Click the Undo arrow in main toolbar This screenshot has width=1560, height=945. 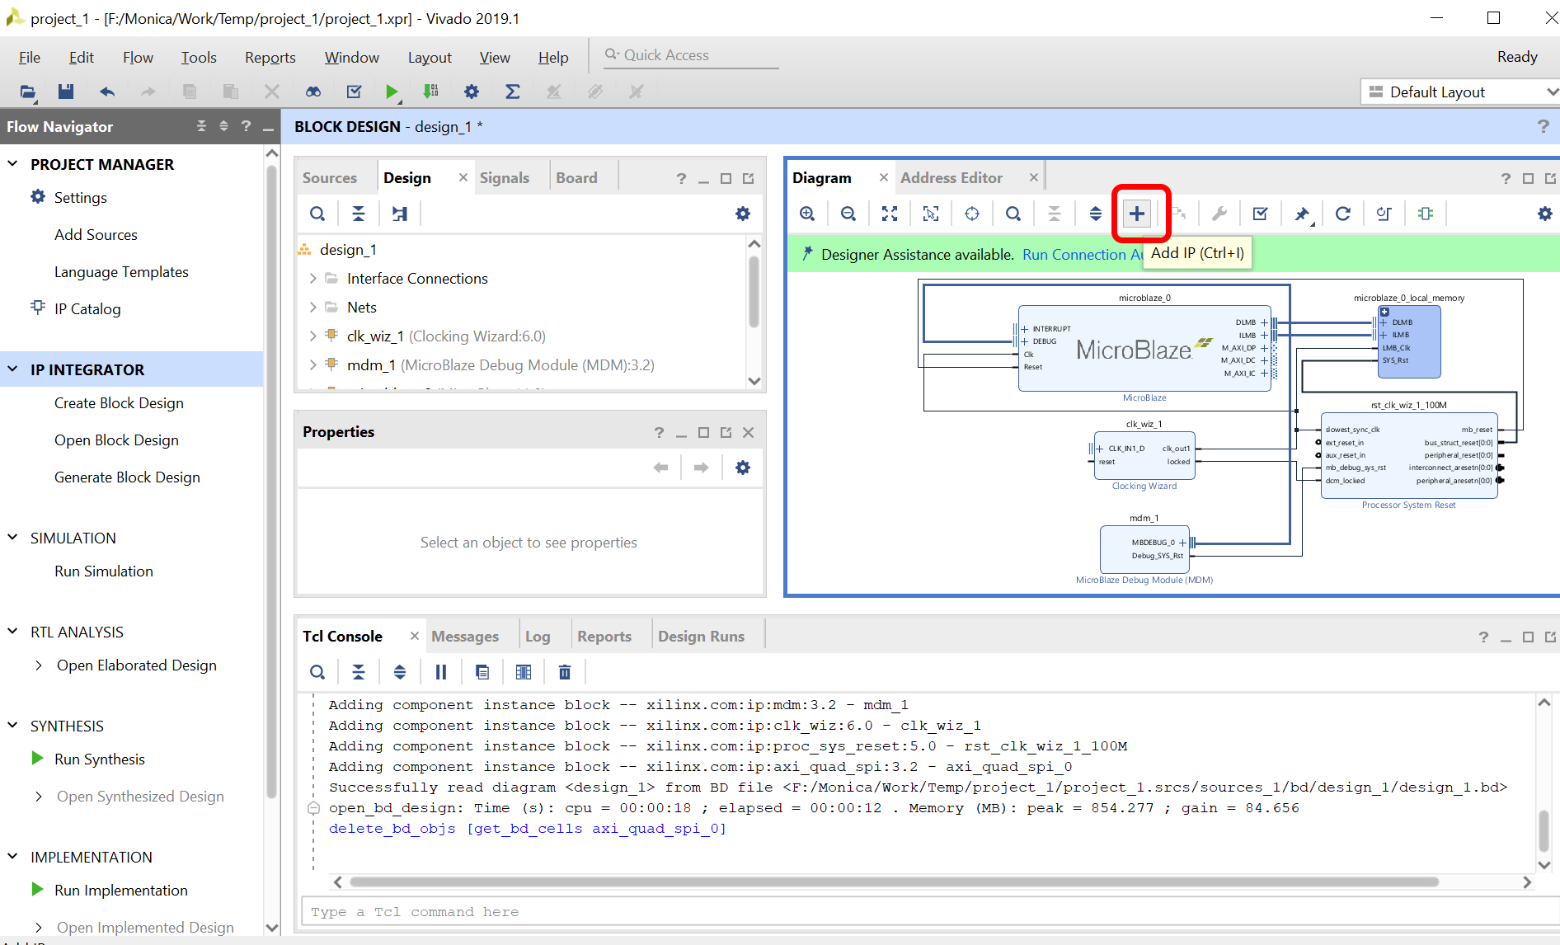pyautogui.click(x=107, y=92)
